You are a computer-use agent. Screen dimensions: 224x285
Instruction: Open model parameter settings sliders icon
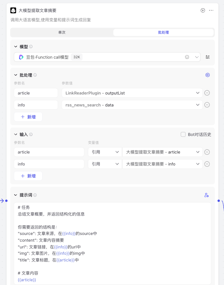[208, 57]
